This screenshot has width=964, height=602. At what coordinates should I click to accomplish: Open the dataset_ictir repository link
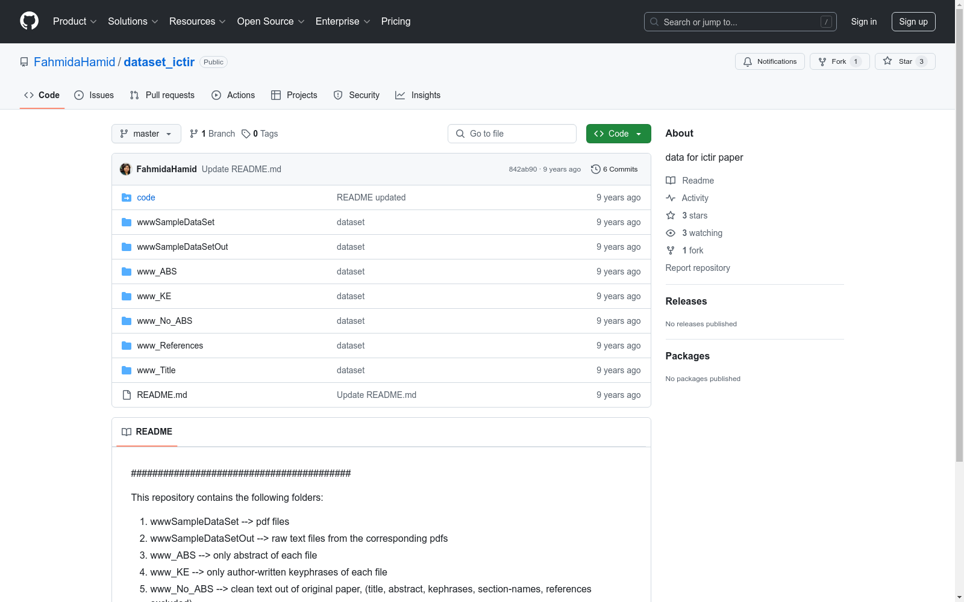159,62
